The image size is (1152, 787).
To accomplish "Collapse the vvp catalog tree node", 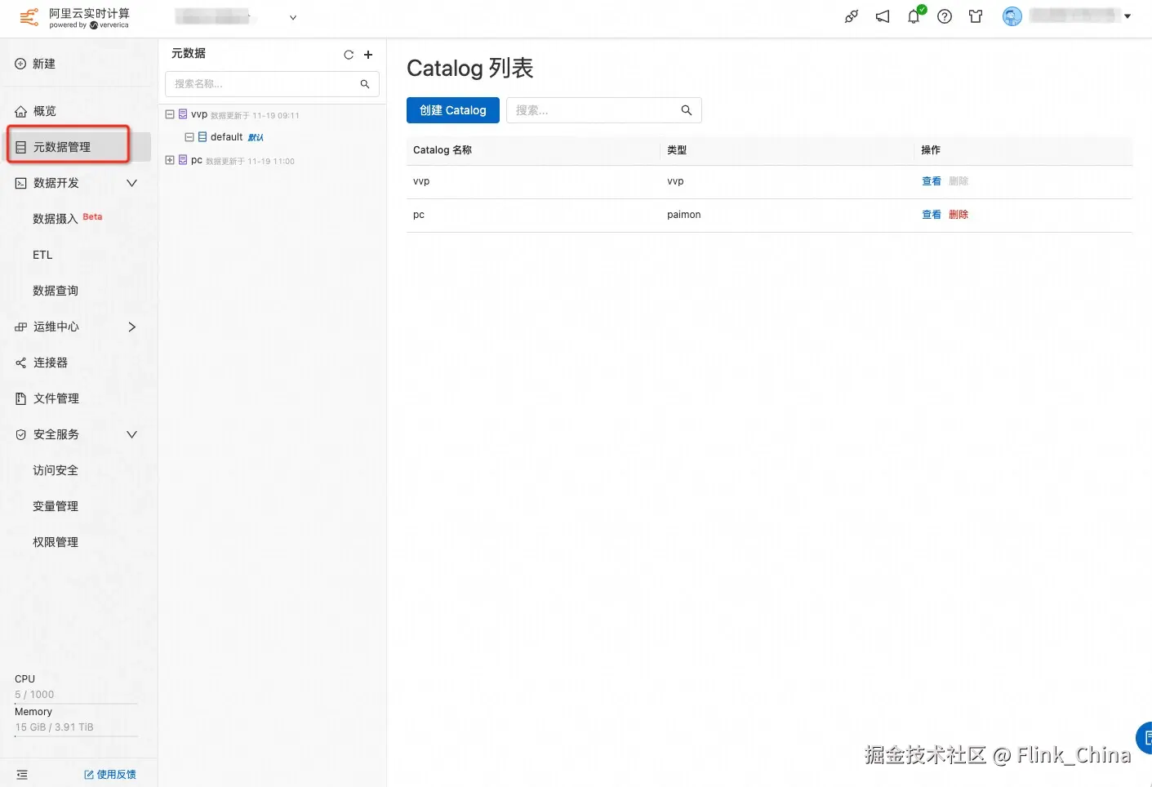I will point(170,114).
